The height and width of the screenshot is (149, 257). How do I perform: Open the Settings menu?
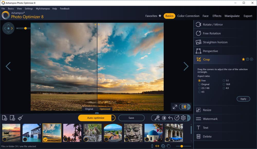pyautogui.click(x=29, y=9)
